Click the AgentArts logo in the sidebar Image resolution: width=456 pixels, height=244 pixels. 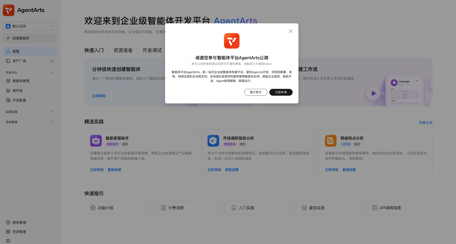[x=9, y=10]
